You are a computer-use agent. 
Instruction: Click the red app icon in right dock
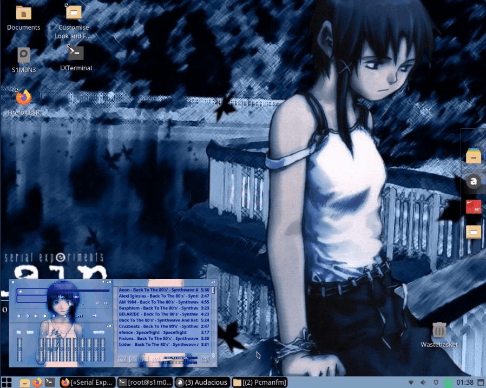pos(474,206)
